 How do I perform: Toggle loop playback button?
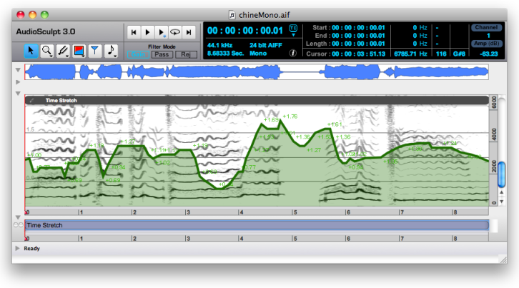tap(175, 32)
